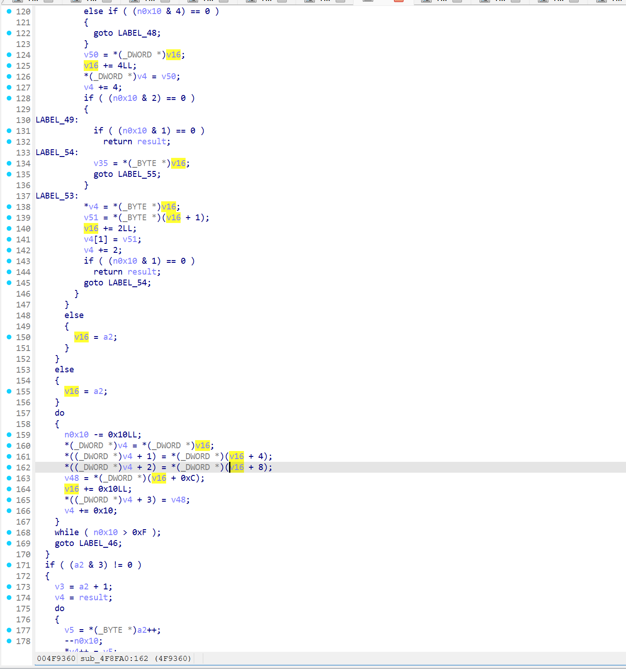The width and height of the screenshot is (626, 669).
Task: Click the LABEL_49: label
Action: [57, 120]
